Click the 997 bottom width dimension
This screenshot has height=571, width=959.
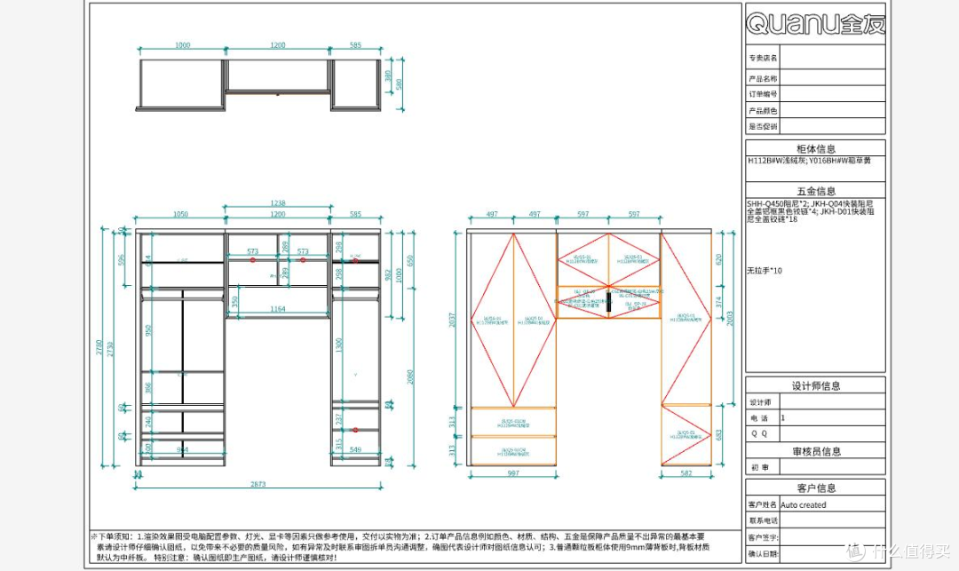point(513,473)
